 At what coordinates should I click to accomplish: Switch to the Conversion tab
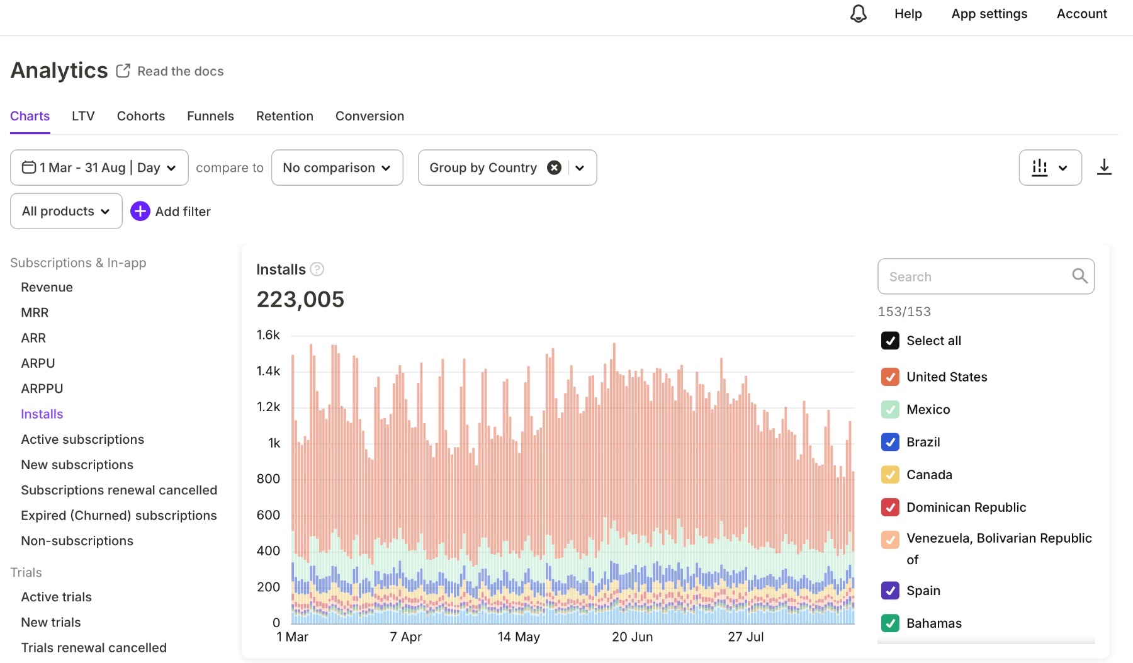tap(369, 116)
